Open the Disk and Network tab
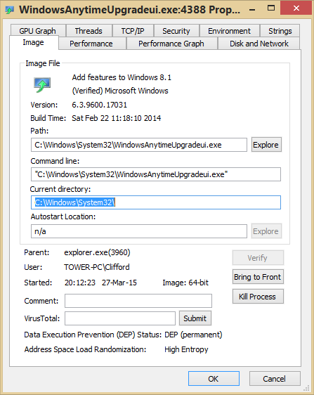The image size is (314, 395). click(259, 44)
